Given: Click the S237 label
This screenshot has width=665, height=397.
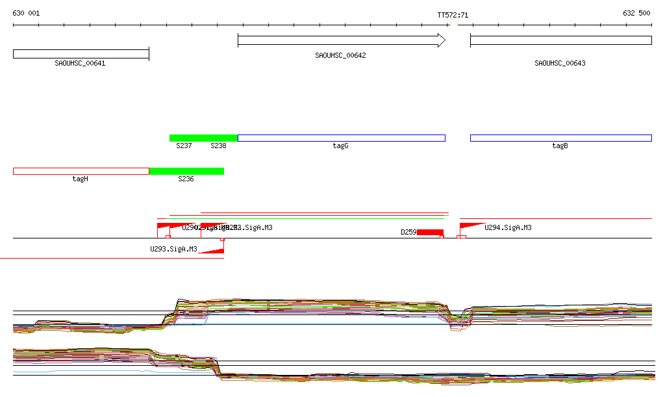Looking at the screenshot, I should [184, 146].
